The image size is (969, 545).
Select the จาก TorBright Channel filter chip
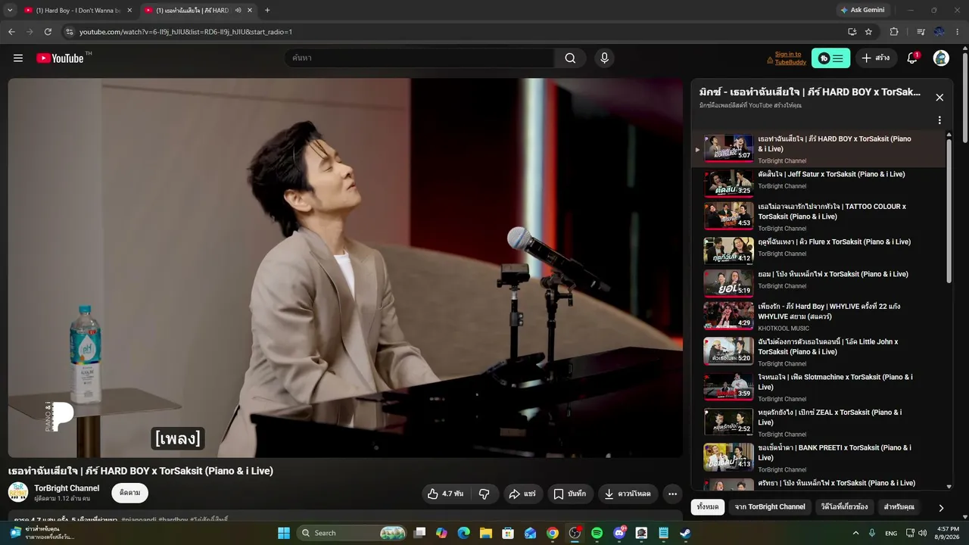770,506
